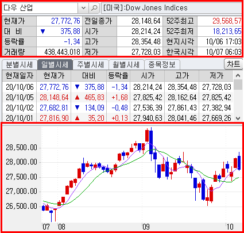Screen dimensions: 244x233
Task: Click the magnifier search icon
Action: pos(94,8)
